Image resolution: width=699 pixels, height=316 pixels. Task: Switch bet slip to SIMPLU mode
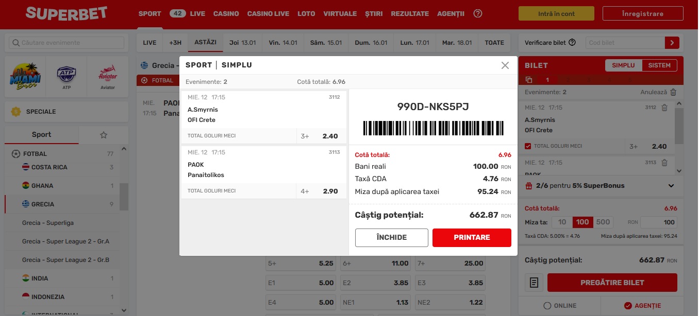coord(624,65)
